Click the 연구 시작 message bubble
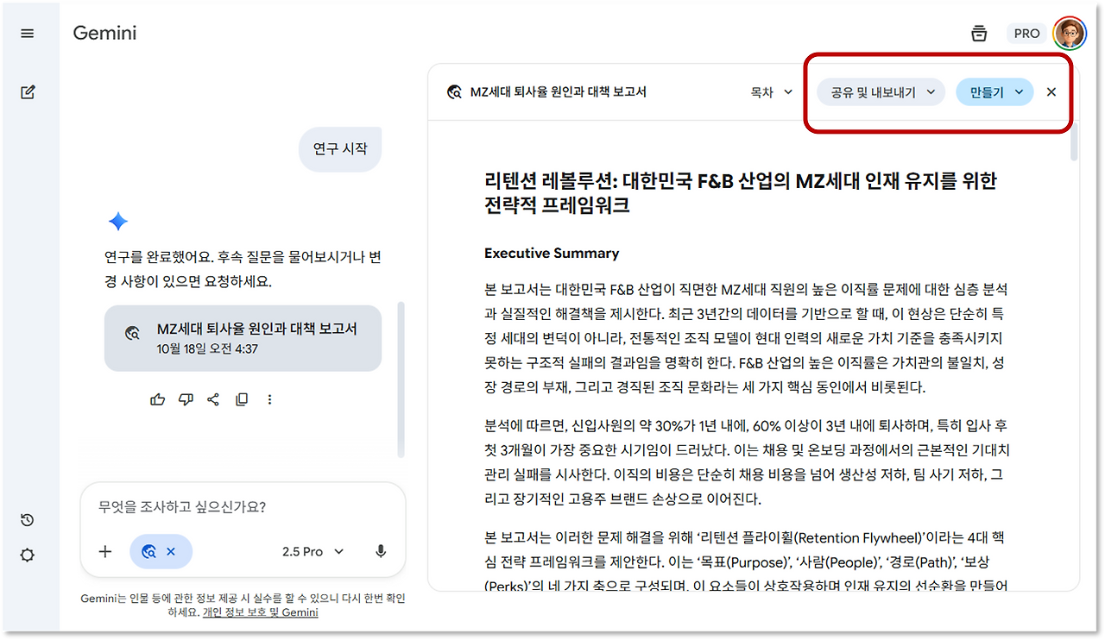 click(x=340, y=149)
